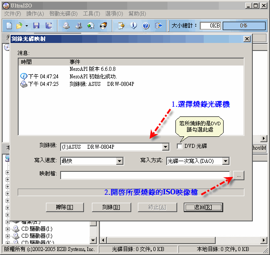Click the Open file folder icon
Viewport: 270px width, 255px height.
[19, 26]
